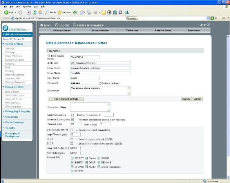This screenshot has height=183, width=230.
Task: Open the Back button history dropdown arrow
Action: pos(15,13)
